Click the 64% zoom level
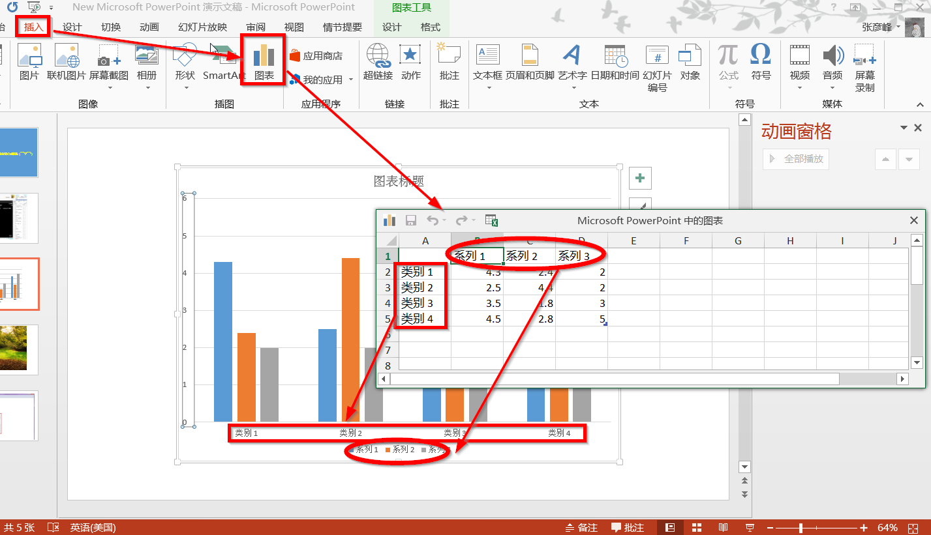 click(x=887, y=528)
